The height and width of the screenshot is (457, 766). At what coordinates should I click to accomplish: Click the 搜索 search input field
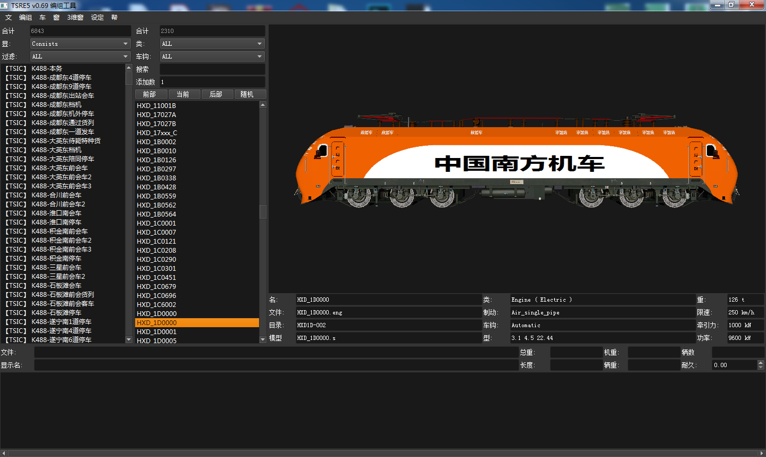coord(212,69)
